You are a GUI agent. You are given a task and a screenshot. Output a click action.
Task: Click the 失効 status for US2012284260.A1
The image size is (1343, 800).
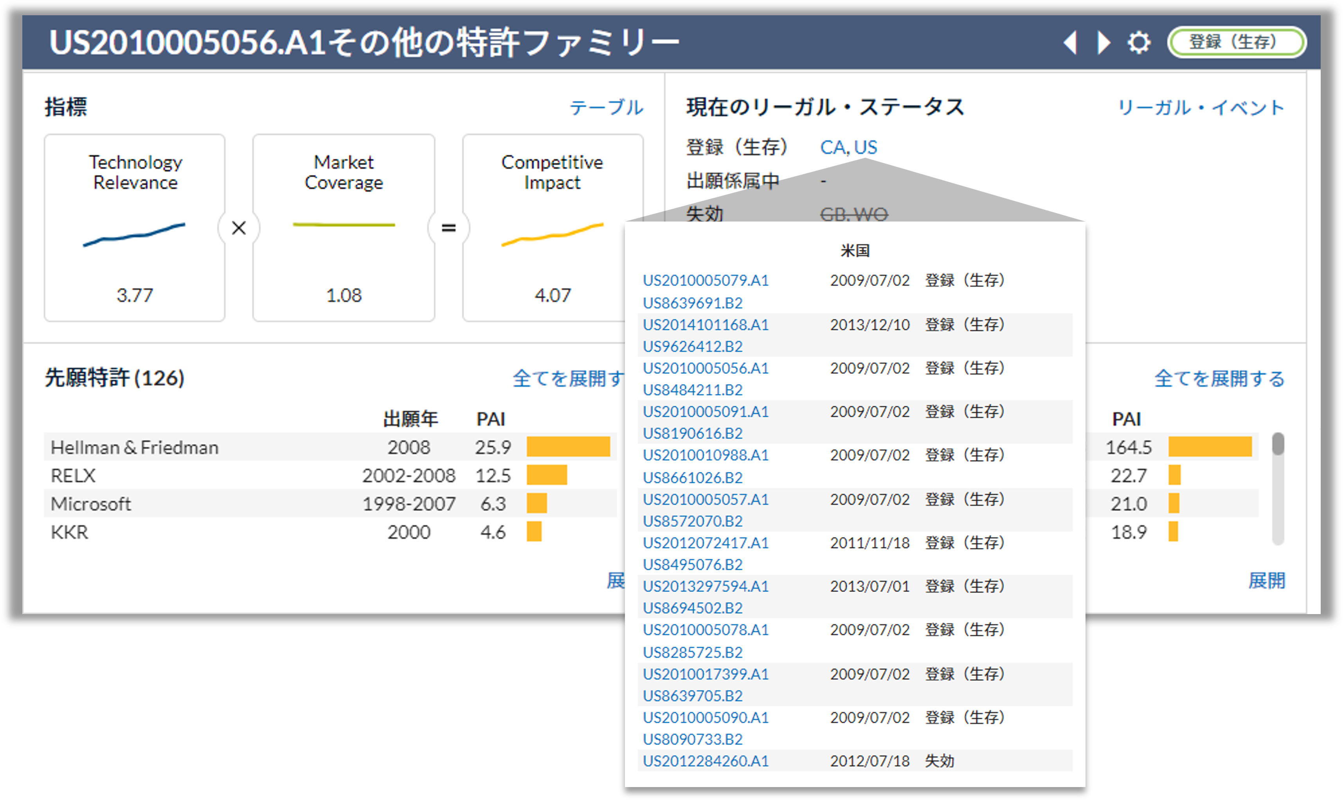click(x=939, y=761)
